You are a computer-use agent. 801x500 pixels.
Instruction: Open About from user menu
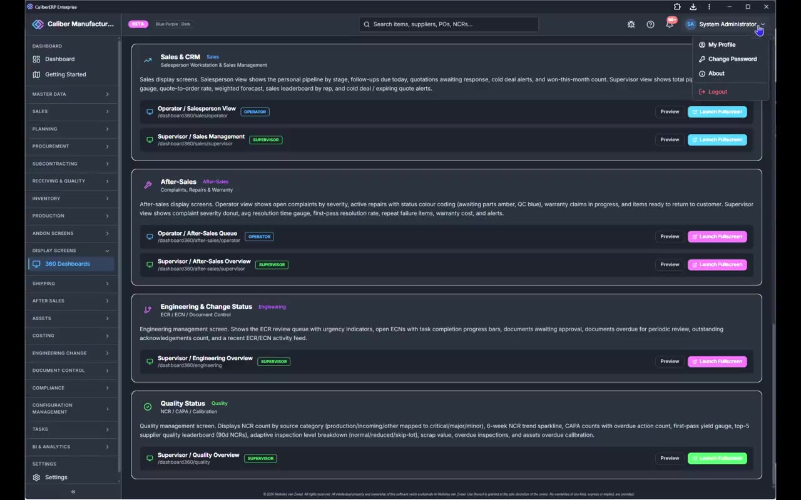[730, 74]
